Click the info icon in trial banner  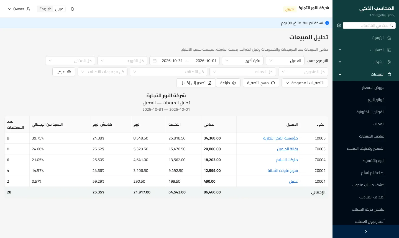(x=327, y=23)
